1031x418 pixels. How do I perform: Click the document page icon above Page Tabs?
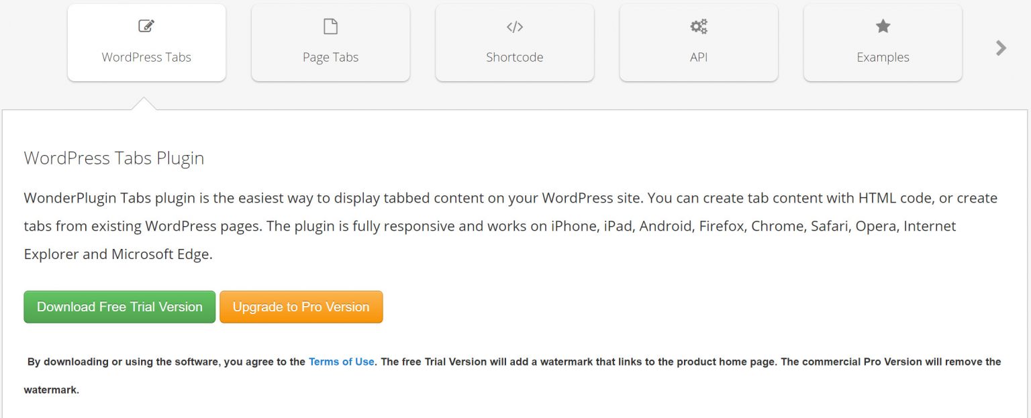(330, 27)
